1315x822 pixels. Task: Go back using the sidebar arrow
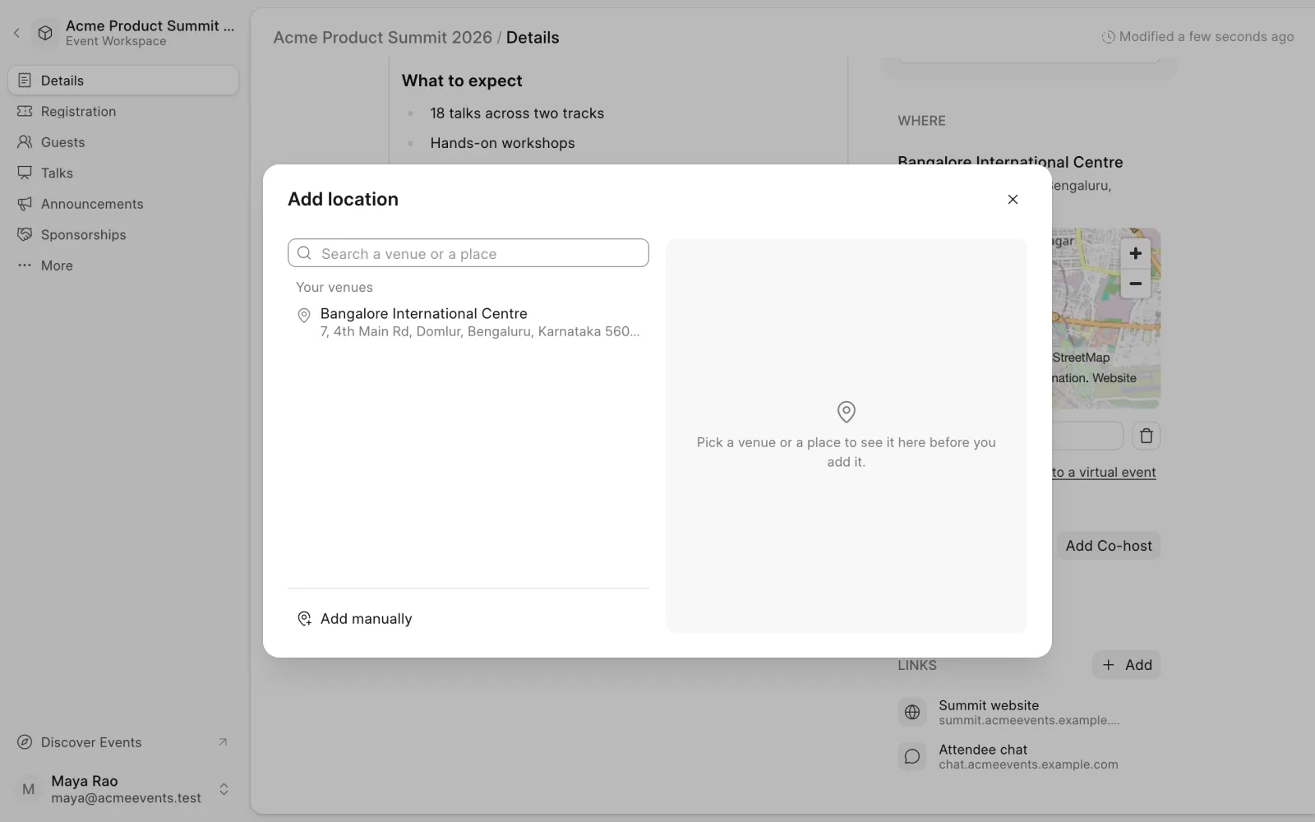[16, 33]
